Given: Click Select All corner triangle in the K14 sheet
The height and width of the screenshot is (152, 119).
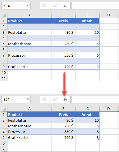Looking at the screenshot, I should coord(5,15).
